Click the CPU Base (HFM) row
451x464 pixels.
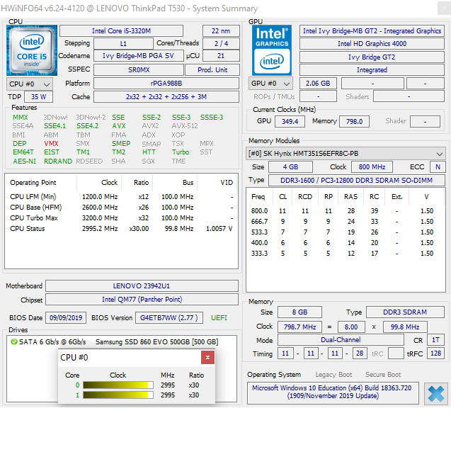pyautogui.click(x=121, y=207)
